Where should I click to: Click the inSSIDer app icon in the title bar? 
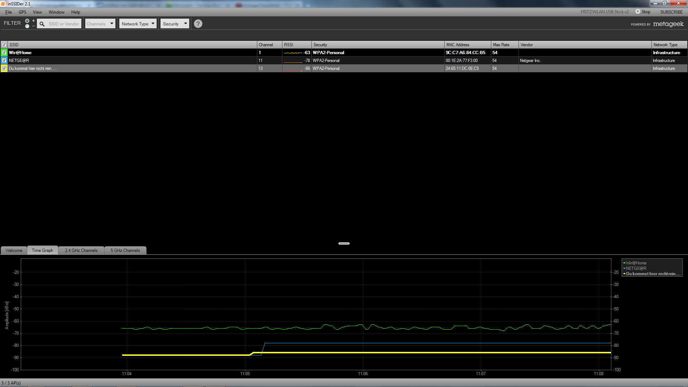(3, 4)
